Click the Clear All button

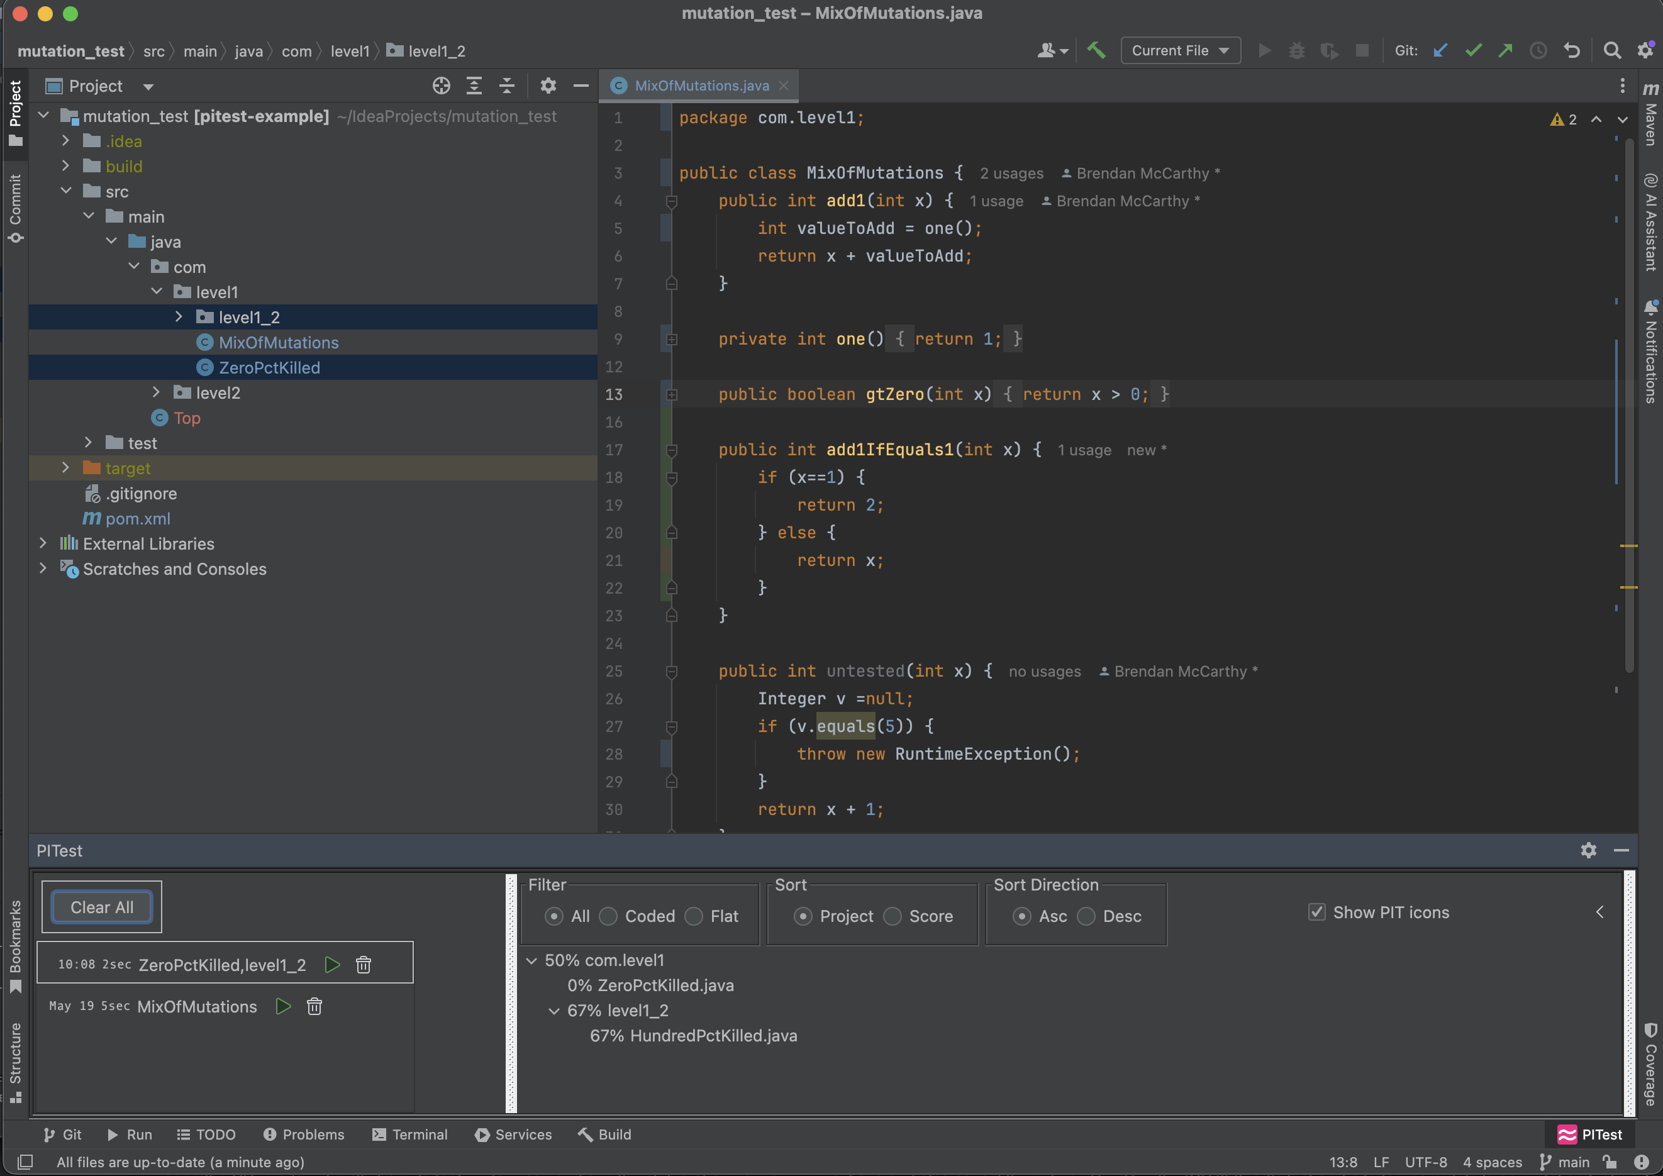101,907
